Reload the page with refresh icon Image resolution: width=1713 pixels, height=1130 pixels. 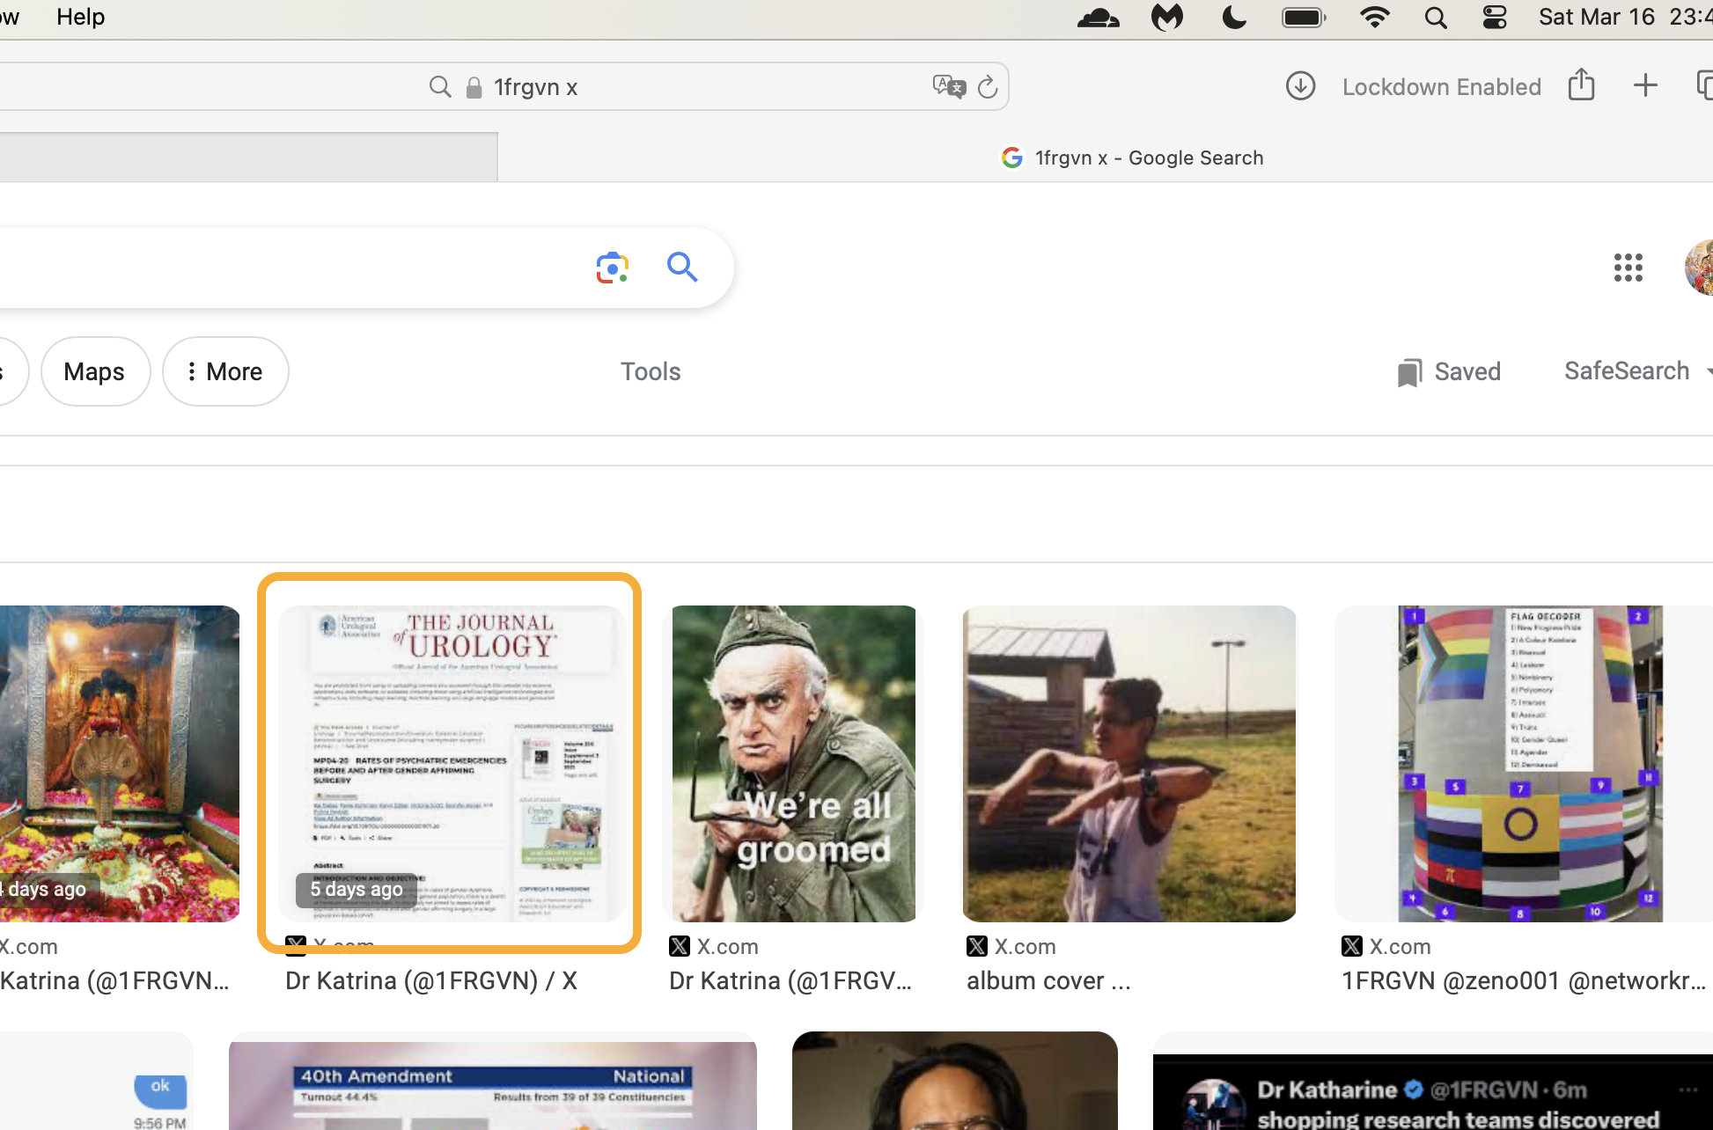[x=988, y=86]
